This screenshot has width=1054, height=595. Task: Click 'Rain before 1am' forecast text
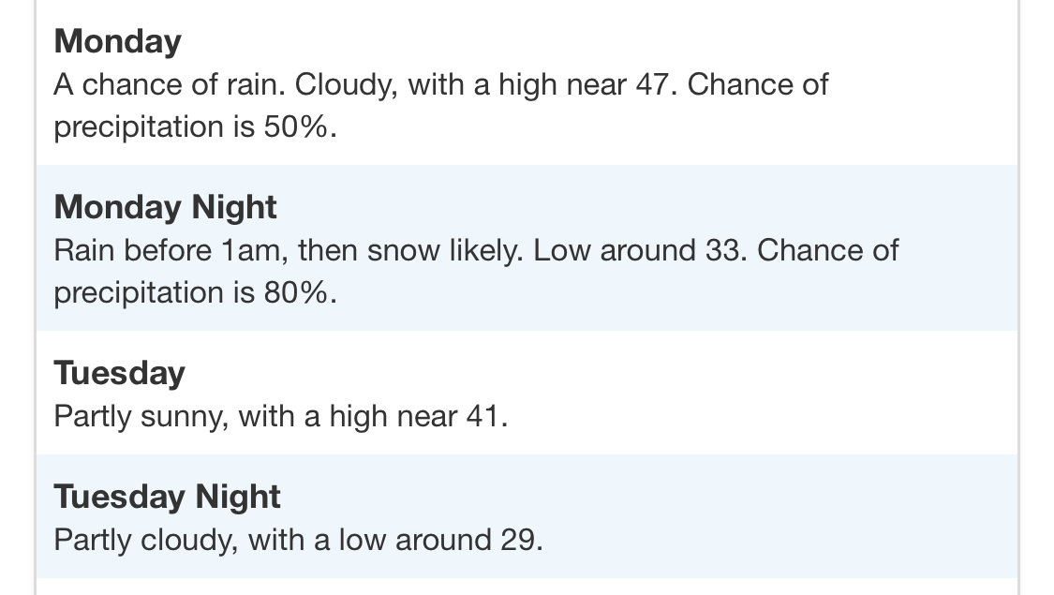[171, 251]
